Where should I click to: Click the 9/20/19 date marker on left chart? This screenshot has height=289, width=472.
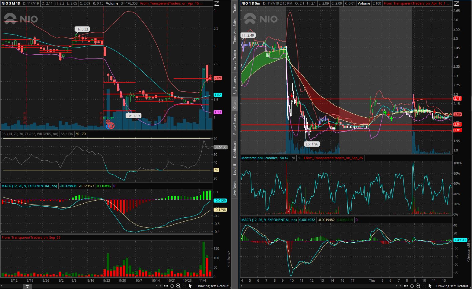click(x=101, y=117)
